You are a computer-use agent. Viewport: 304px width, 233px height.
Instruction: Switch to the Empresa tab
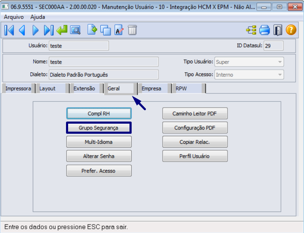pyautogui.click(x=154, y=88)
